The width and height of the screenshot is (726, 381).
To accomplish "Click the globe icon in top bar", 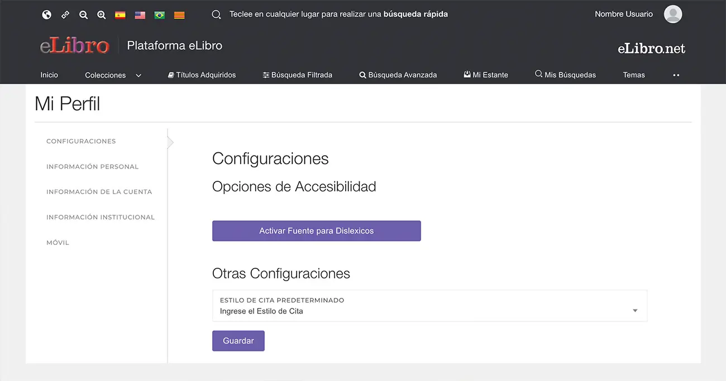I will (47, 15).
